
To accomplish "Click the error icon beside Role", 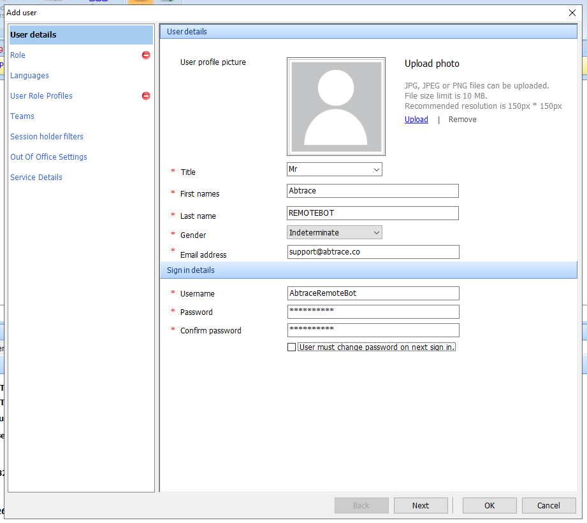I will click(146, 55).
